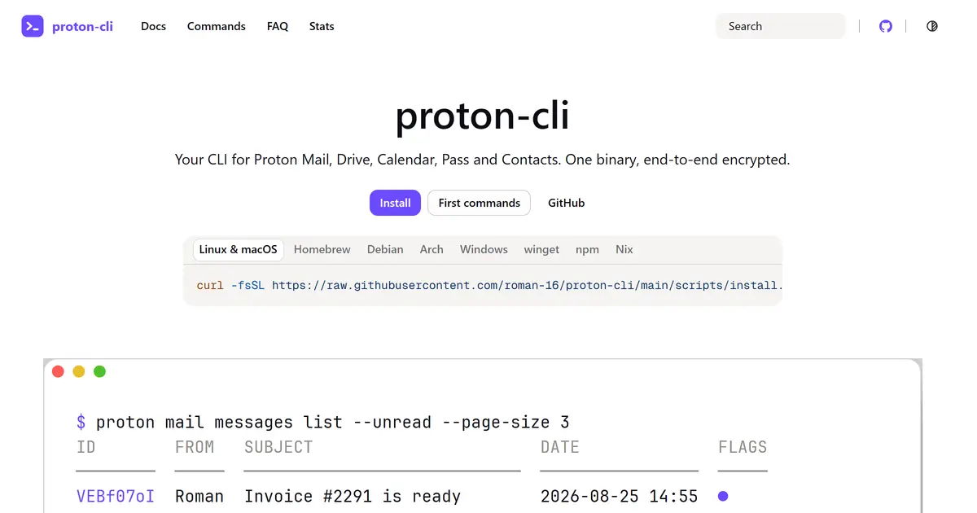Viewport: 977px width, 513px height.
Task: Click the red terminal window dot
Action: click(x=58, y=371)
